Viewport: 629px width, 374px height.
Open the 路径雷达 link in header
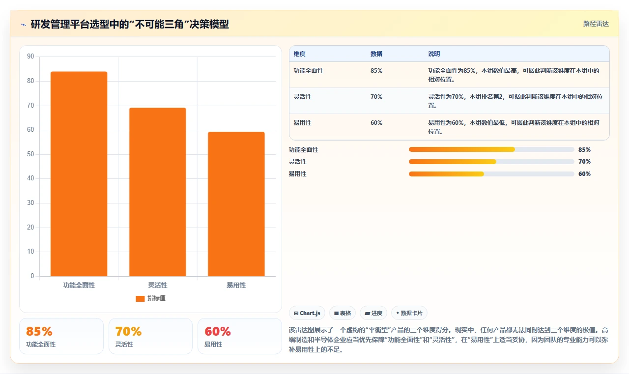[596, 24]
